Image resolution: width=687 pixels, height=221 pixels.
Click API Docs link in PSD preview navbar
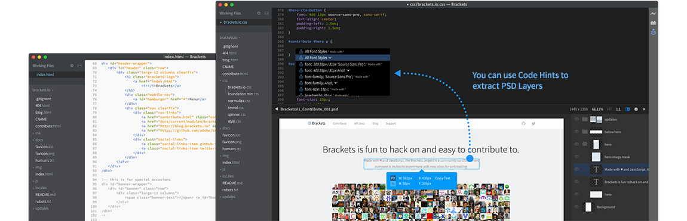tap(359, 123)
